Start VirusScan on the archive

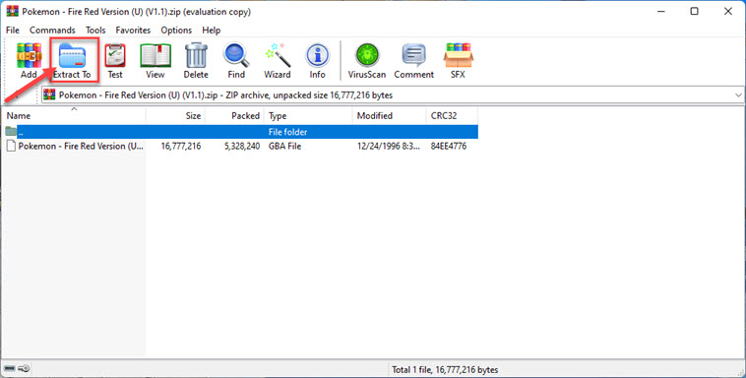pyautogui.click(x=367, y=60)
